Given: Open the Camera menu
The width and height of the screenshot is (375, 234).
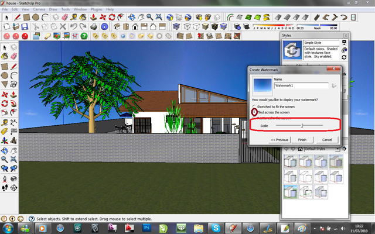Looking at the screenshot, I should point(39,9).
